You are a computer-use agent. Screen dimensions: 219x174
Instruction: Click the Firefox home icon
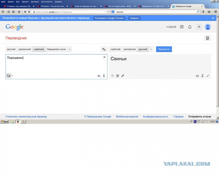(19, 12)
